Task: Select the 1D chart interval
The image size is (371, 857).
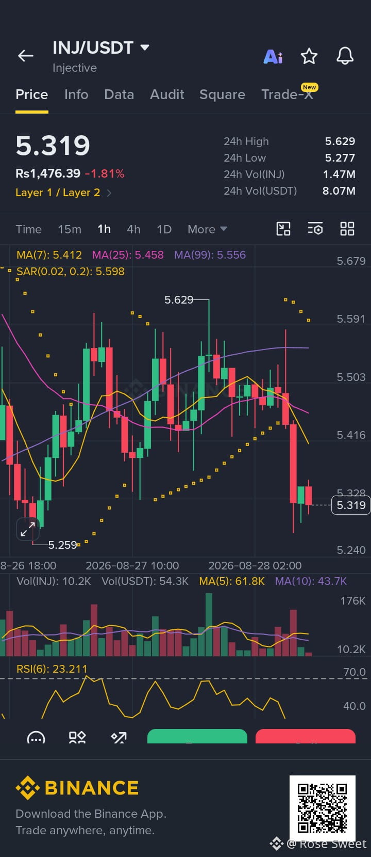Action: pos(164,229)
